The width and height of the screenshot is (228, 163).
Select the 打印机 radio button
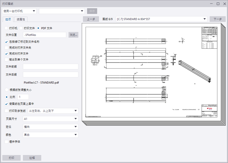tap(6, 28)
